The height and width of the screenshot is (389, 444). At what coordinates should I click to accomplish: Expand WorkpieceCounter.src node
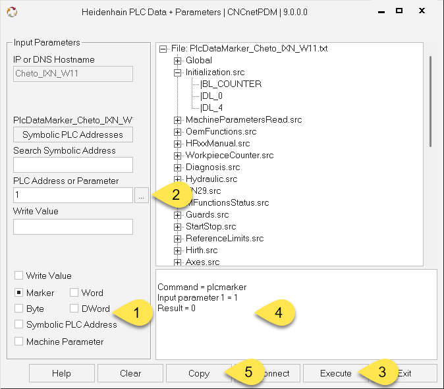[178, 156]
